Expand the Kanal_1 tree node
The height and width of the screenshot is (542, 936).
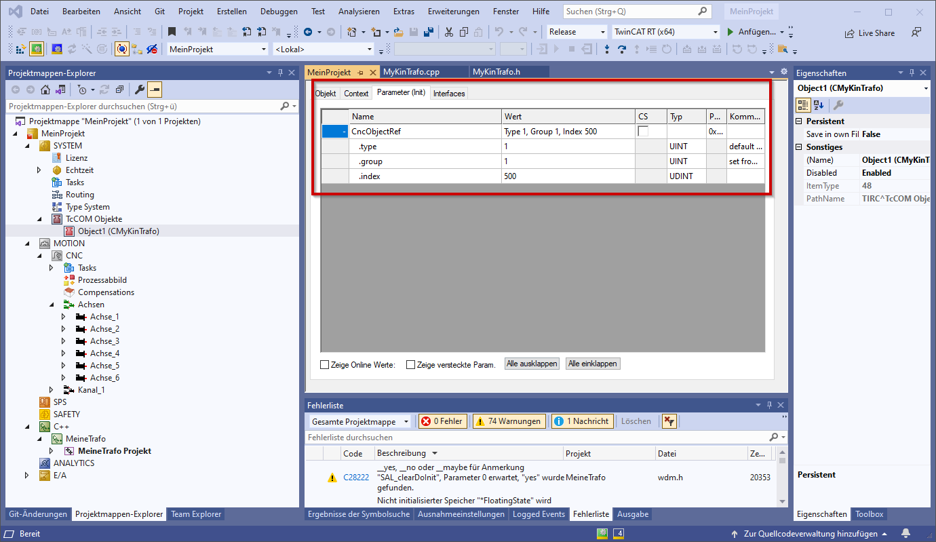tap(52, 390)
